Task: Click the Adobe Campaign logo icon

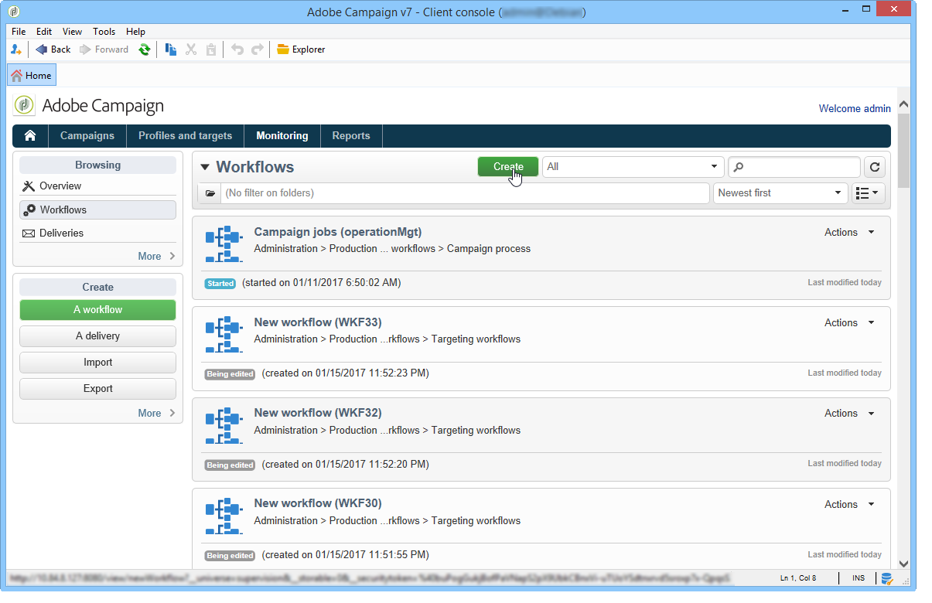Action: (x=24, y=105)
